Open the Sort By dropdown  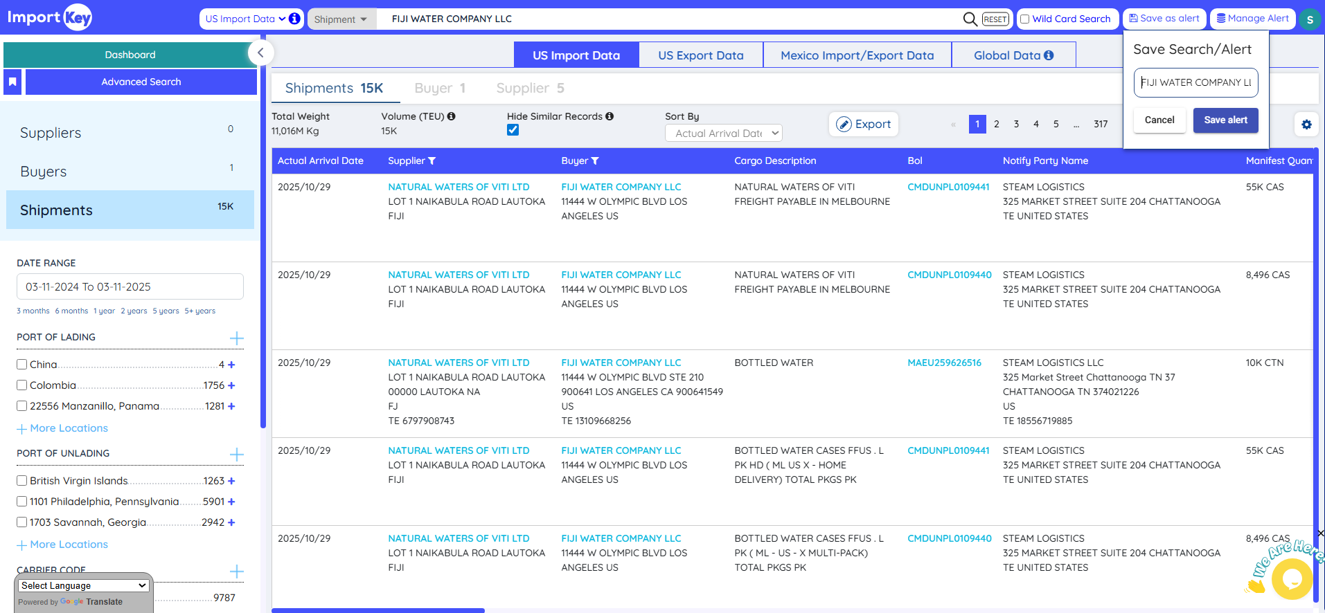coord(723,133)
